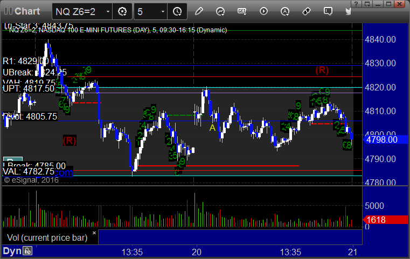Maximize the chart window
Screen dimensions: 410x259
click(x=389, y=4)
